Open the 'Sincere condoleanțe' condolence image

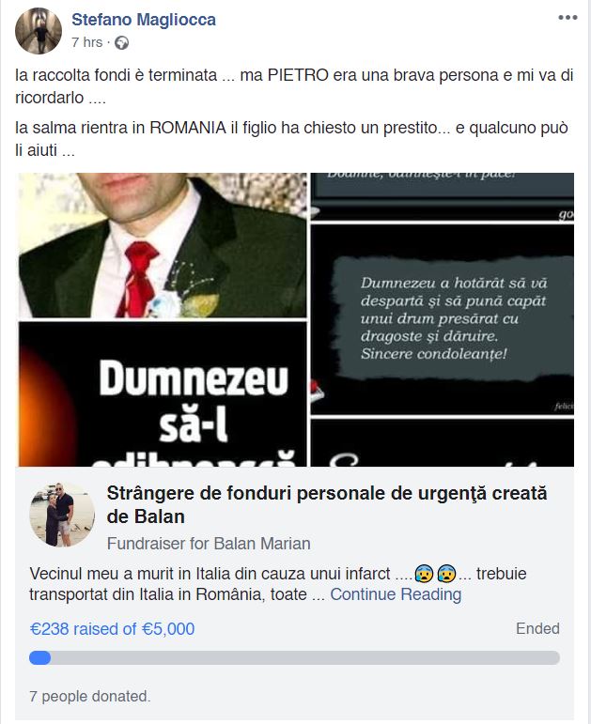tap(443, 319)
